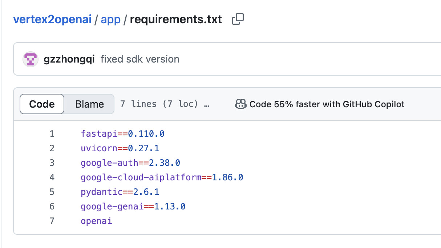Click the '7 lines (7 loc)' file info
The width and height of the screenshot is (441, 248).
tap(159, 104)
